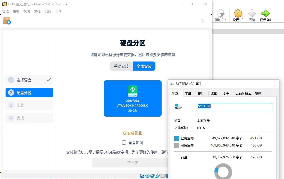Minimize the VirtualBox UOS window
This screenshot has width=284, height=179.
click(182, 4)
